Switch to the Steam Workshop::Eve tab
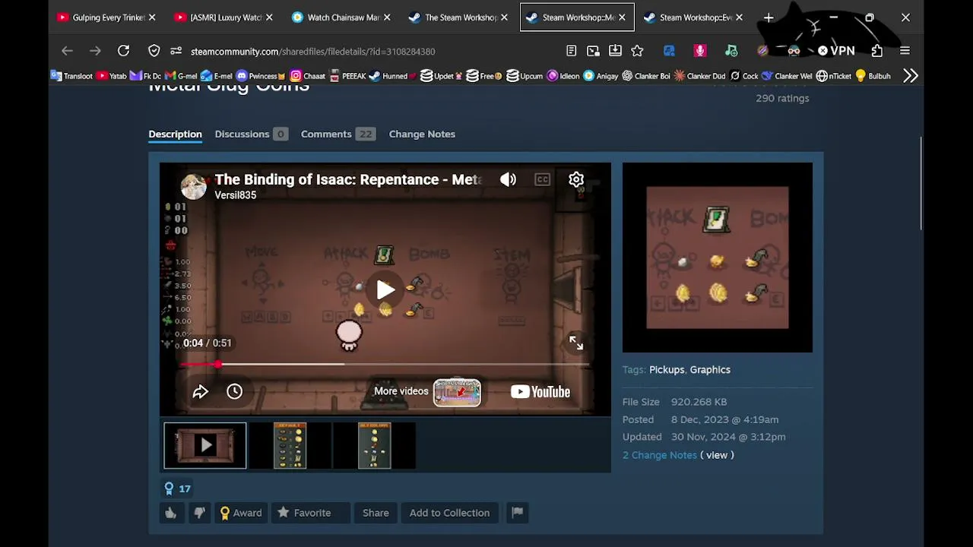973x547 pixels. (x=693, y=17)
